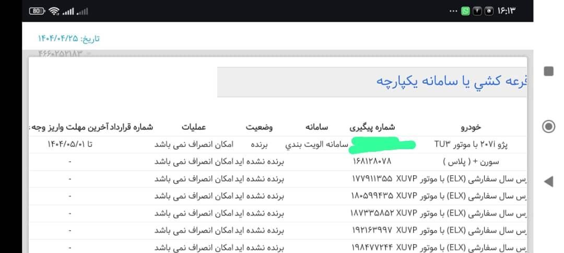Click the heading قرعه کشي يا سامانه يکپارچه
Viewport: 564px width, 253px height.
point(451,81)
